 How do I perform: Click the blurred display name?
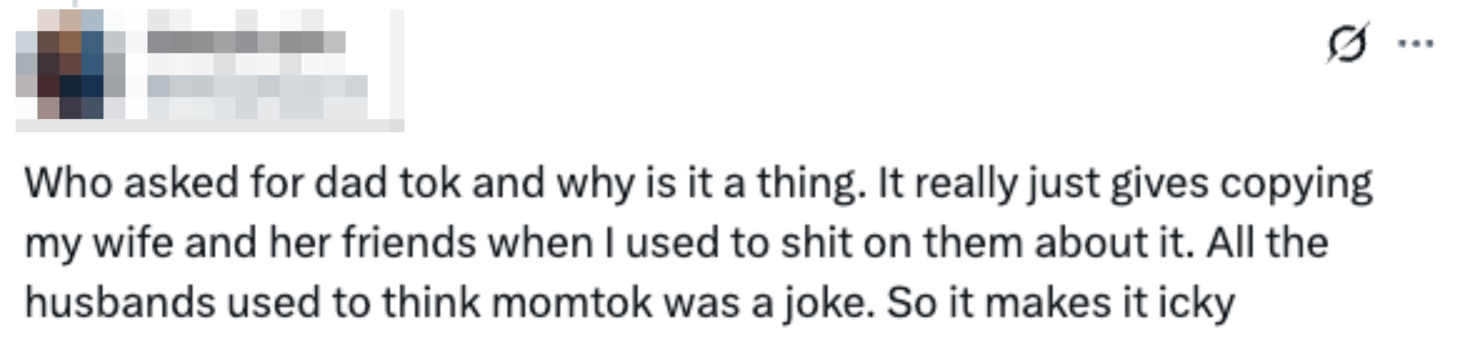(x=246, y=42)
